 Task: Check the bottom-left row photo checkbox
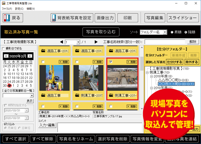[x=43, y=106]
